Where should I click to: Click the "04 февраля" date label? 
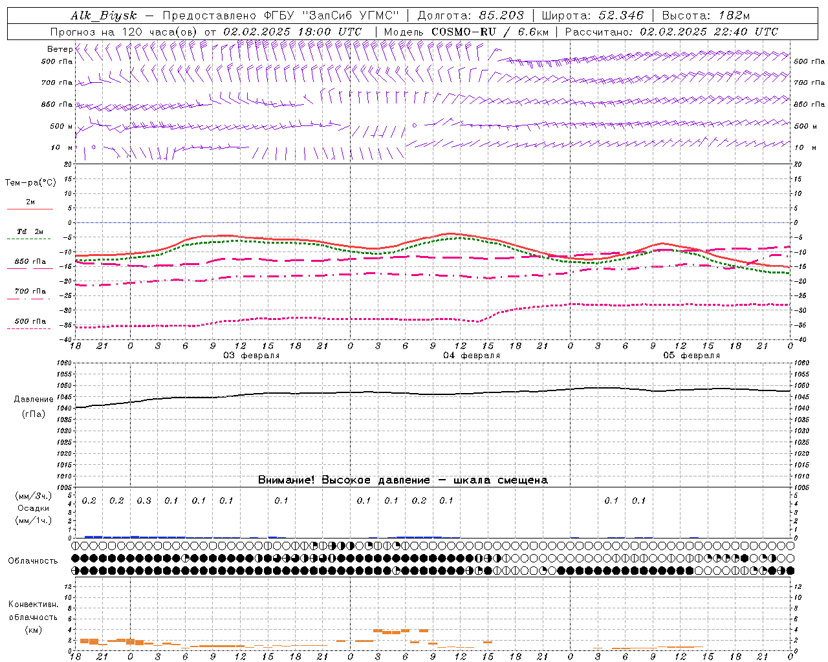tap(472, 356)
